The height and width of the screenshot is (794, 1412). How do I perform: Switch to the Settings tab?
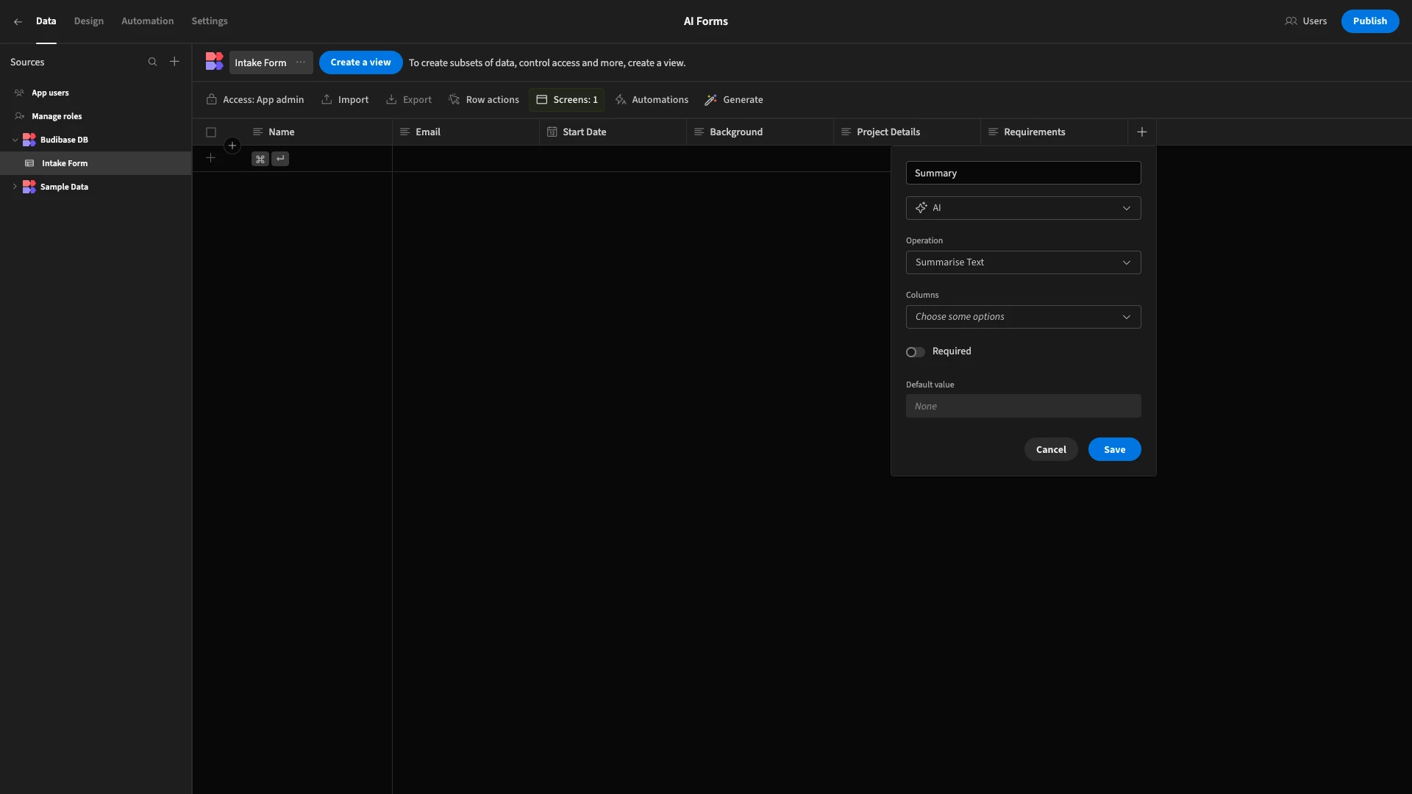210,21
